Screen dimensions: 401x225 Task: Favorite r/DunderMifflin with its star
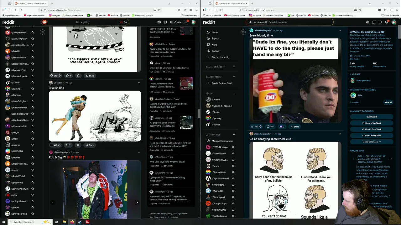point(33,57)
